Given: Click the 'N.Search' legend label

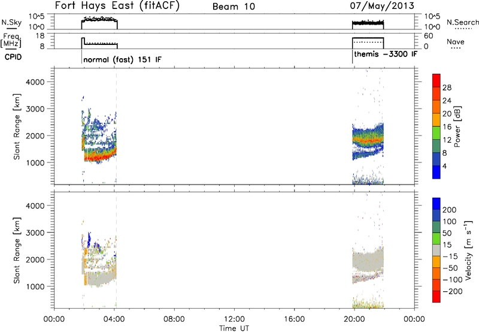Looking at the screenshot, I should point(462,22).
